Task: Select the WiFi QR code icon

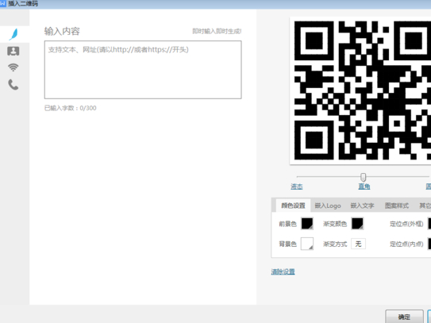Action: click(x=13, y=67)
